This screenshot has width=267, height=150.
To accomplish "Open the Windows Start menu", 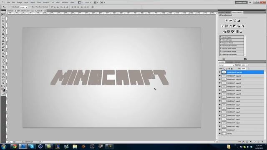I will pyautogui.click(x=4, y=147).
